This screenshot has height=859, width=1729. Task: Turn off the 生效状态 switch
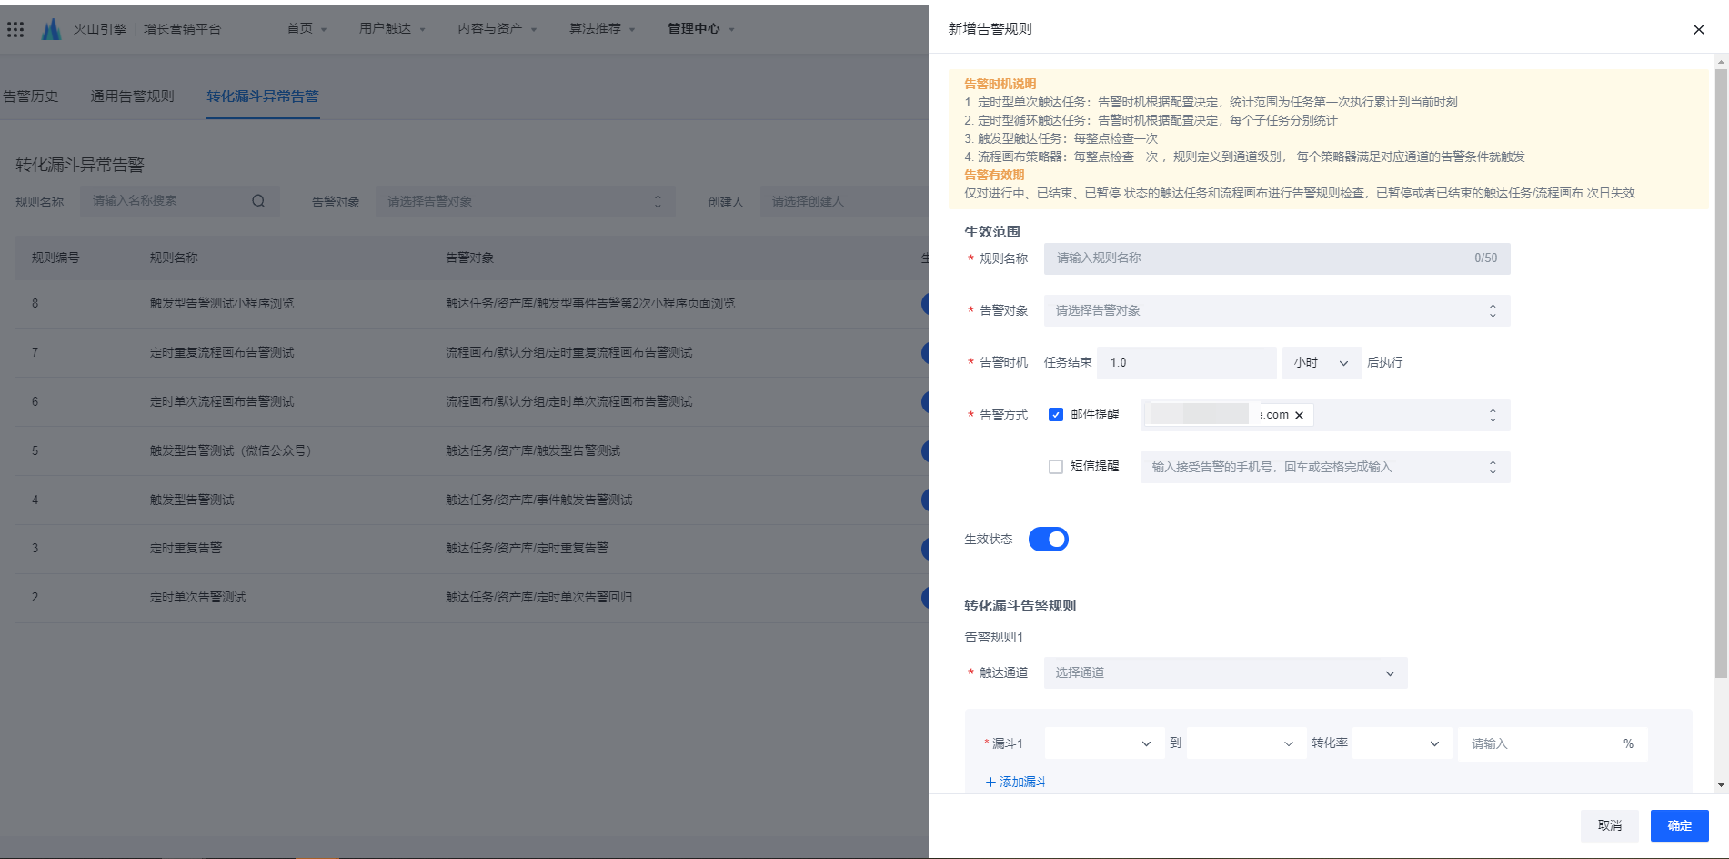[1048, 540]
